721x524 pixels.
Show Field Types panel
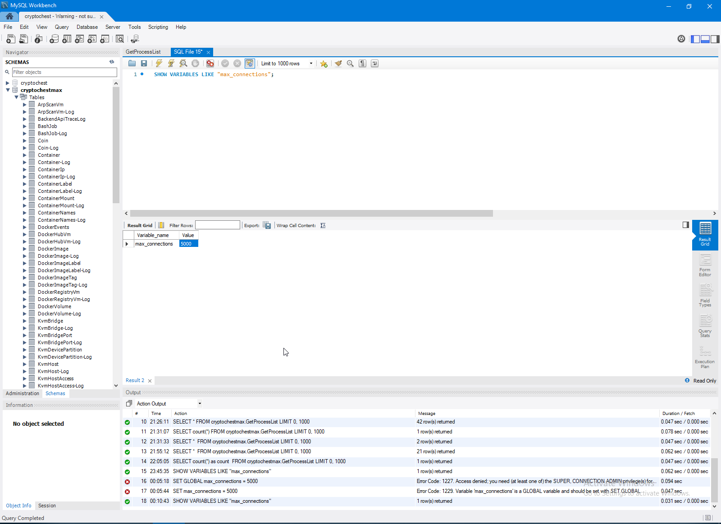[705, 296]
